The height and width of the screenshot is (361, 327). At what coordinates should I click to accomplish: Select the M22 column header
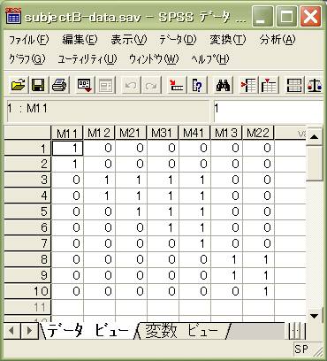pos(258,134)
